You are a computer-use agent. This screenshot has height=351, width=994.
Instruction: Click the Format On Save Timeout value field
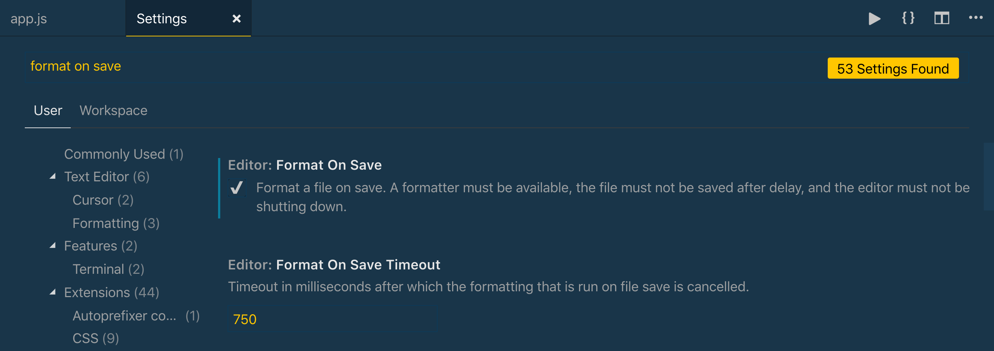pos(332,319)
